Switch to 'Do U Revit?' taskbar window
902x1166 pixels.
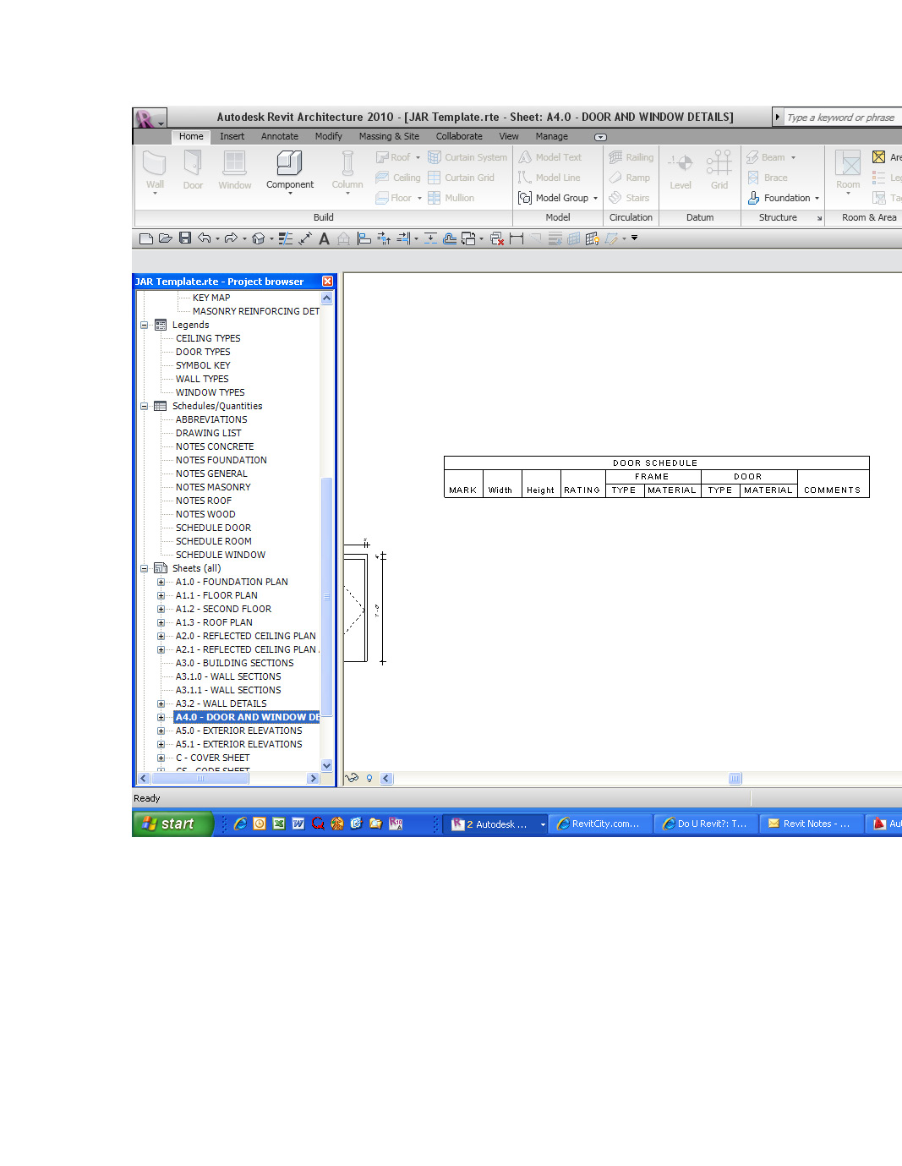706,824
